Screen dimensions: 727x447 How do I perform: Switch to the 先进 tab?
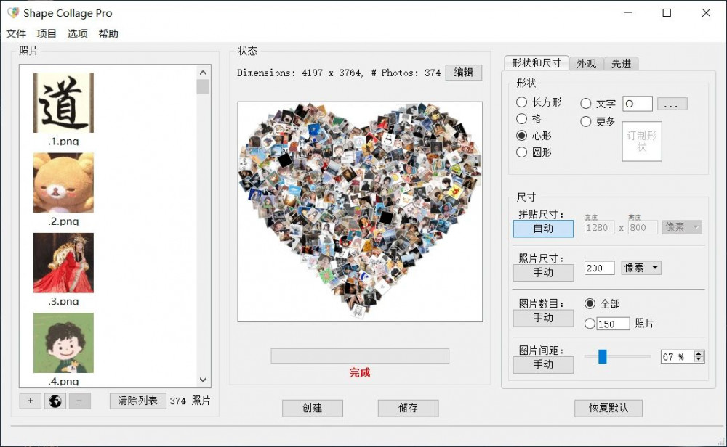tap(621, 64)
